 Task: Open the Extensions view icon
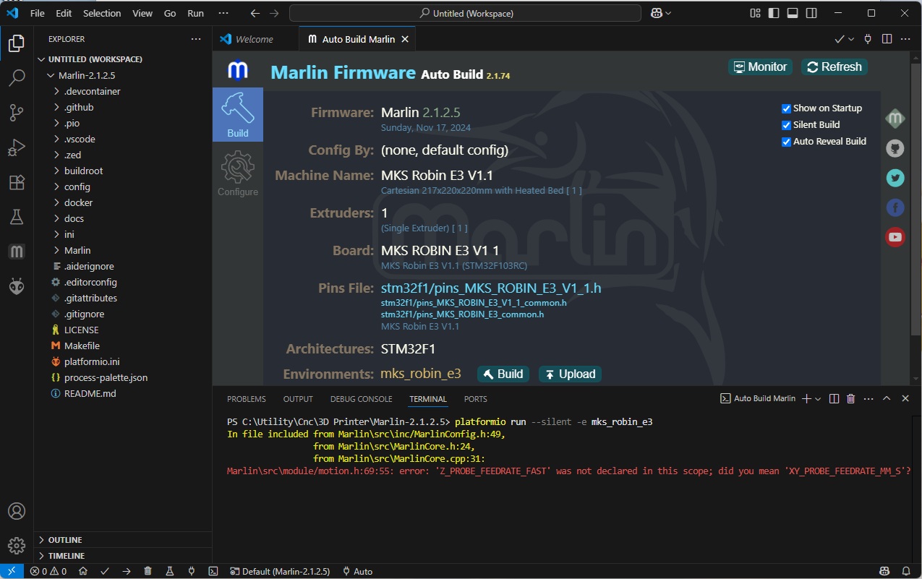pyautogui.click(x=16, y=182)
